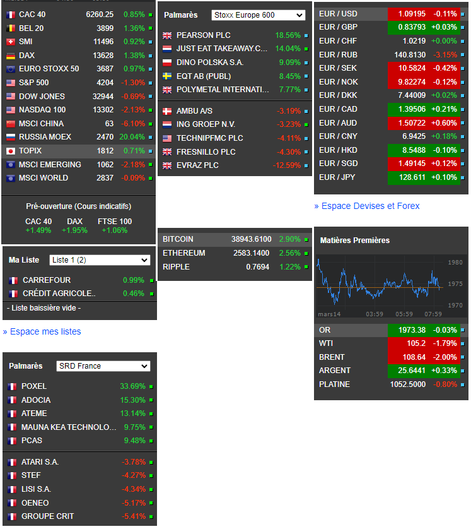The image size is (471, 529).
Task: Select the FRESNILLO PLC row
Action: click(x=235, y=152)
